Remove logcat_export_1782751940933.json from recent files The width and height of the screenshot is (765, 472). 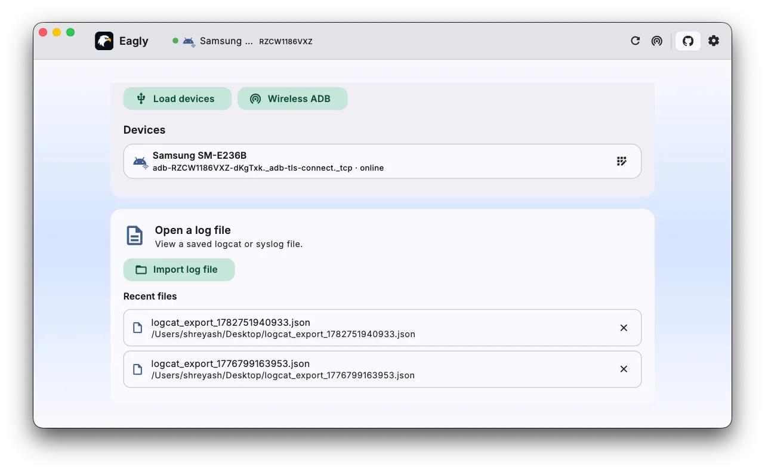(x=624, y=328)
